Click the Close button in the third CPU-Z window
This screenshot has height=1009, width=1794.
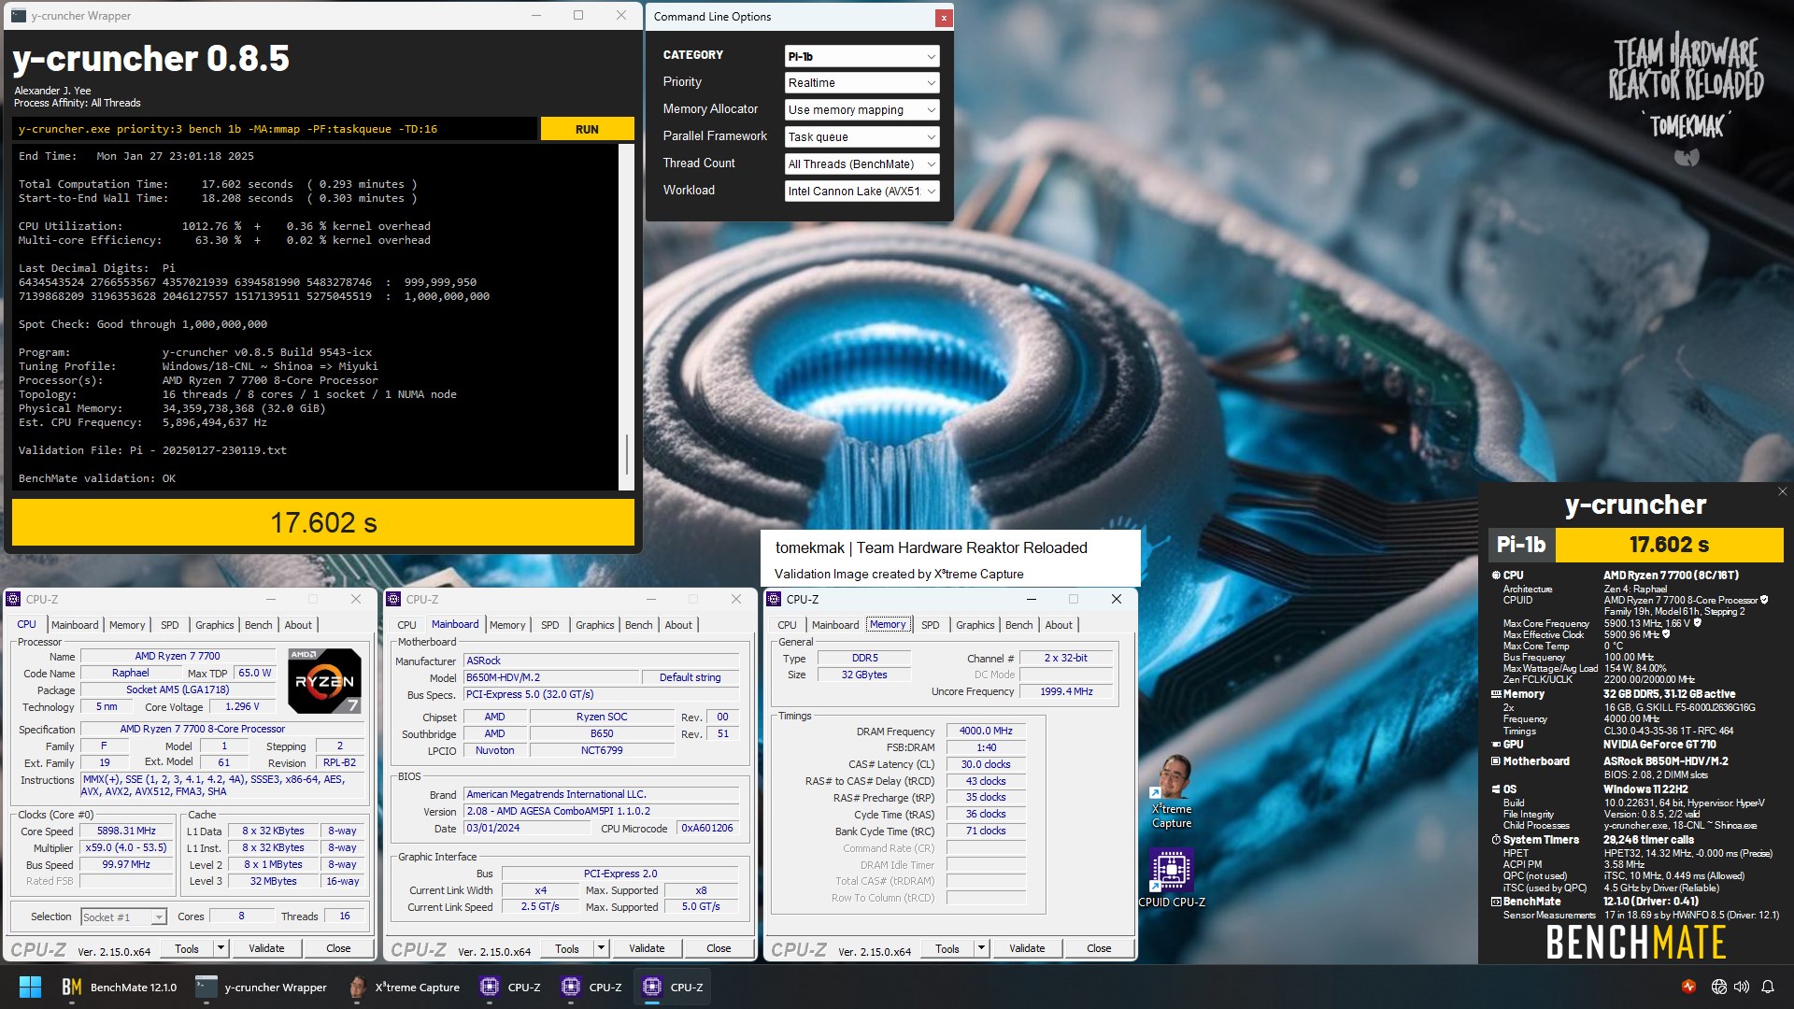point(1099,948)
